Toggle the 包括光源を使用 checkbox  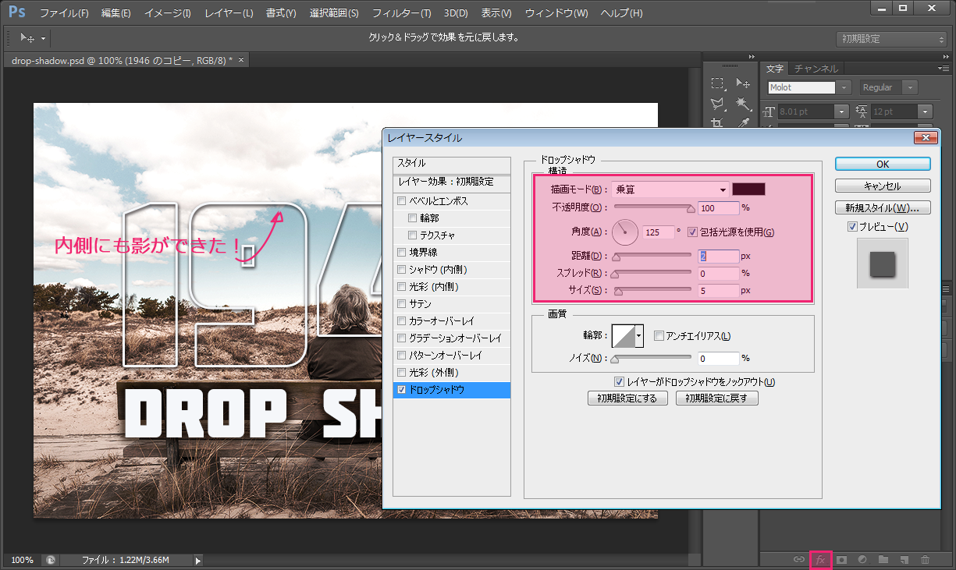[x=692, y=232]
